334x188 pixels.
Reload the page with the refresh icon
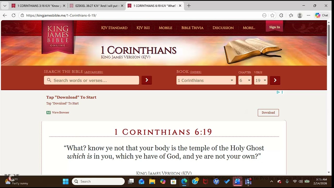click(x=14, y=15)
